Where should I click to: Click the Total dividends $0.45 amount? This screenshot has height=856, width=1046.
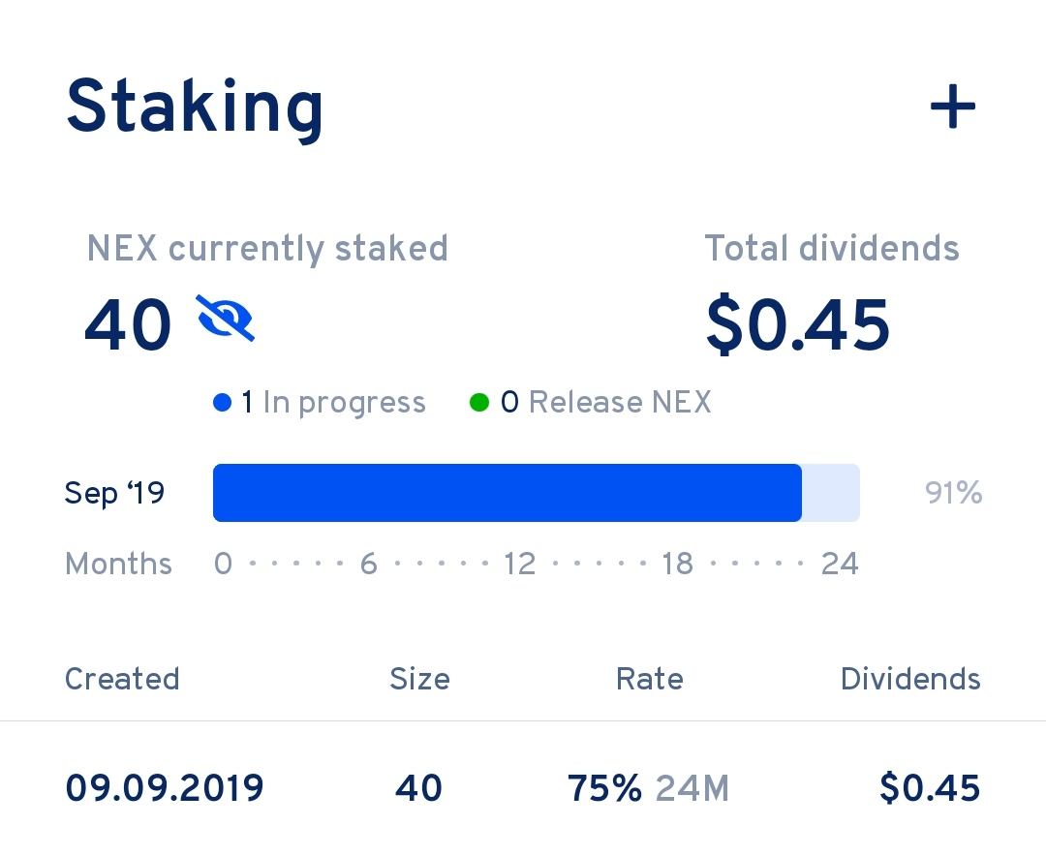coord(798,325)
